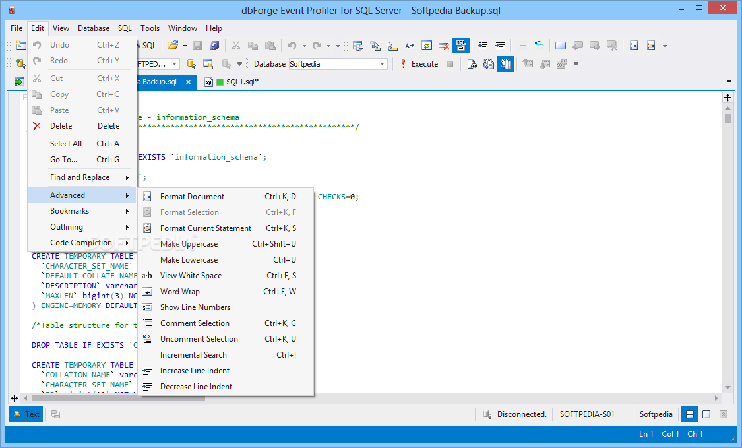Viewport: 742px width, 448px height.
Task: Click the Open file folder icon
Action: pyautogui.click(x=173, y=46)
